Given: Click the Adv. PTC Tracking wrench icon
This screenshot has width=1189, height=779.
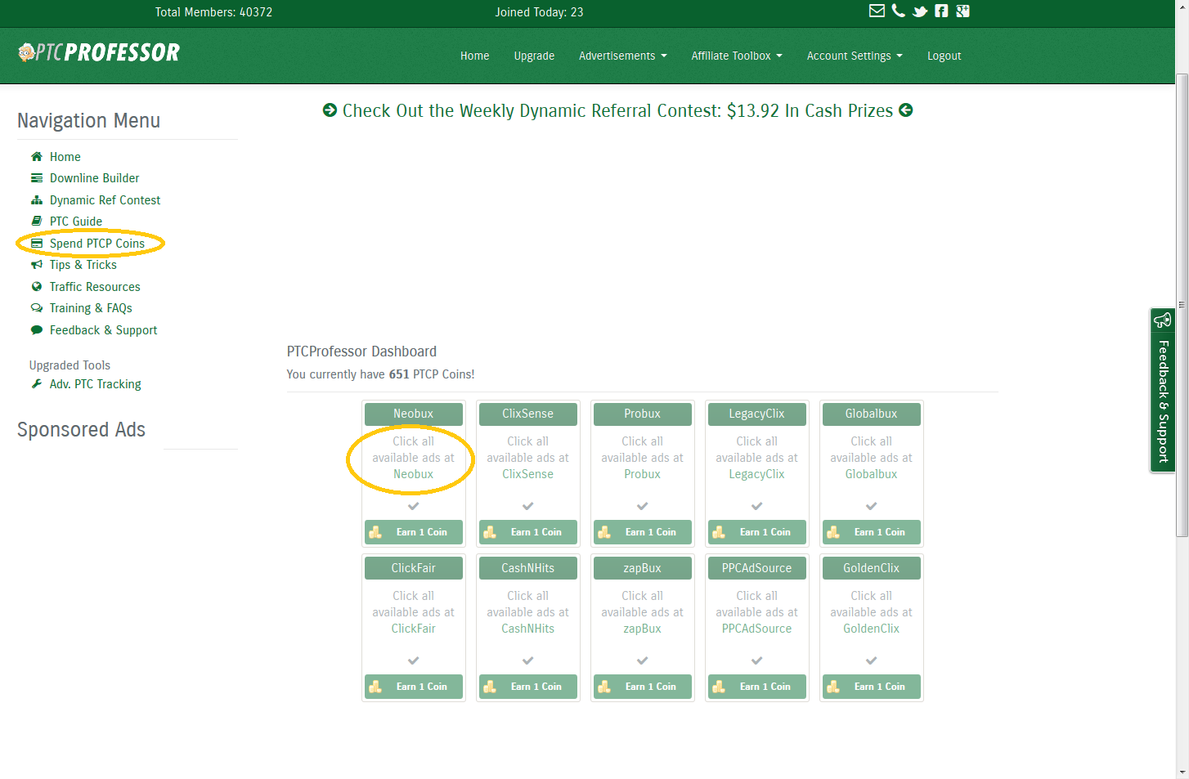Looking at the screenshot, I should (37, 383).
